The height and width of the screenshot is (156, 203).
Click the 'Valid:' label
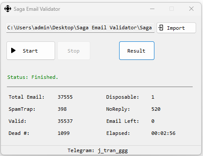pyautogui.click(x=18, y=121)
